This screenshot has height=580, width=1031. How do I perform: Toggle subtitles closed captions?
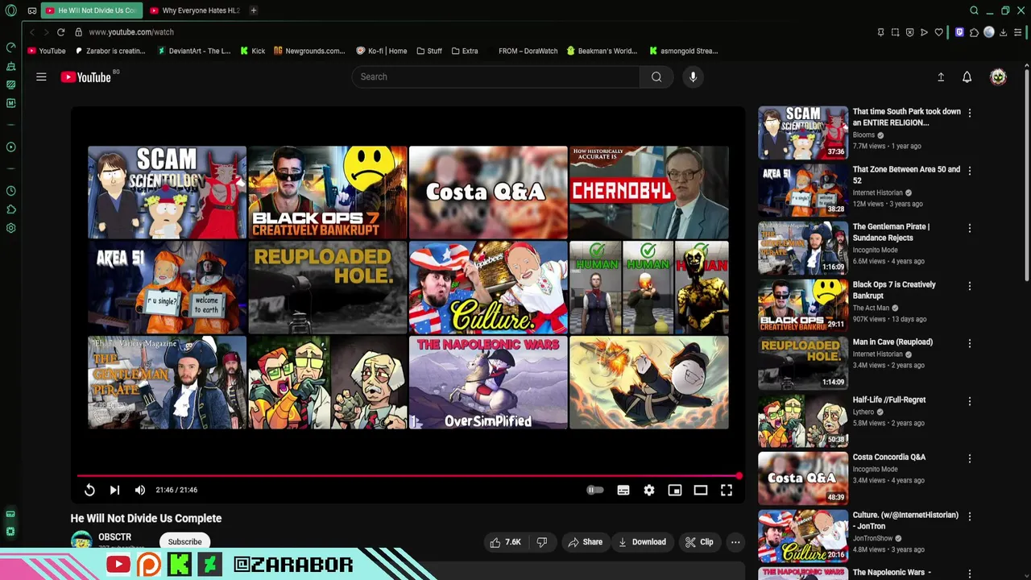coord(623,490)
